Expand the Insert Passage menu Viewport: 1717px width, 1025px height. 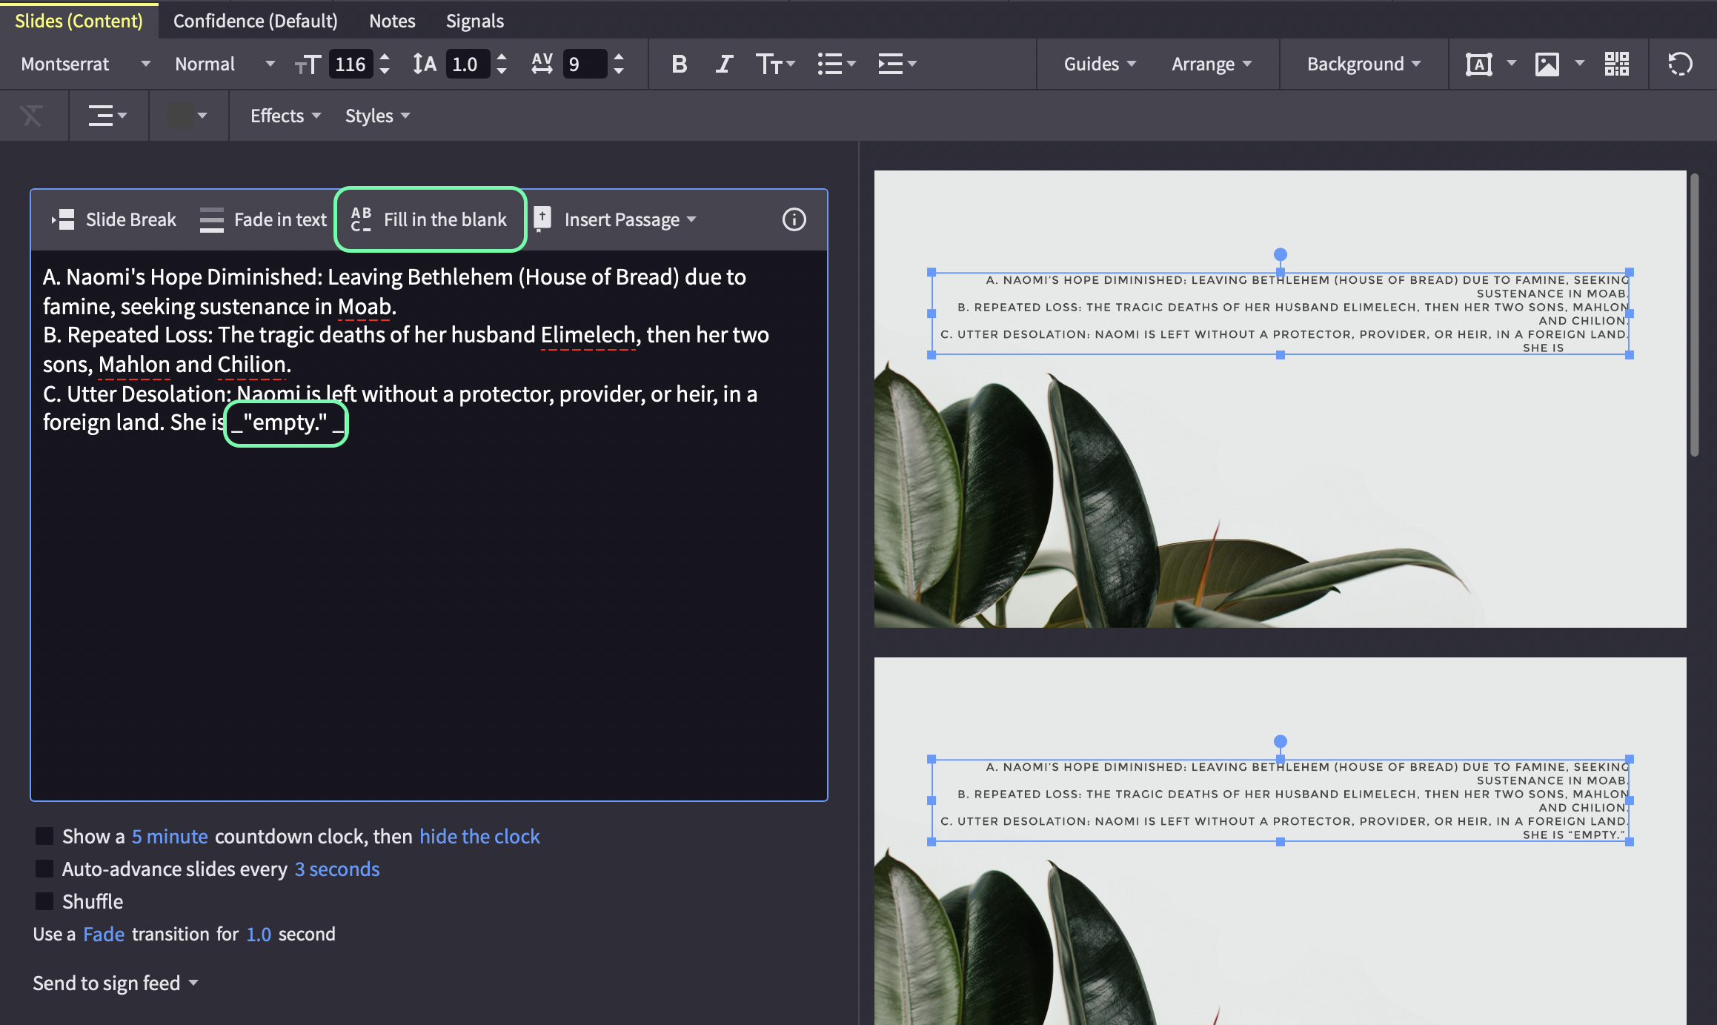[615, 219]
